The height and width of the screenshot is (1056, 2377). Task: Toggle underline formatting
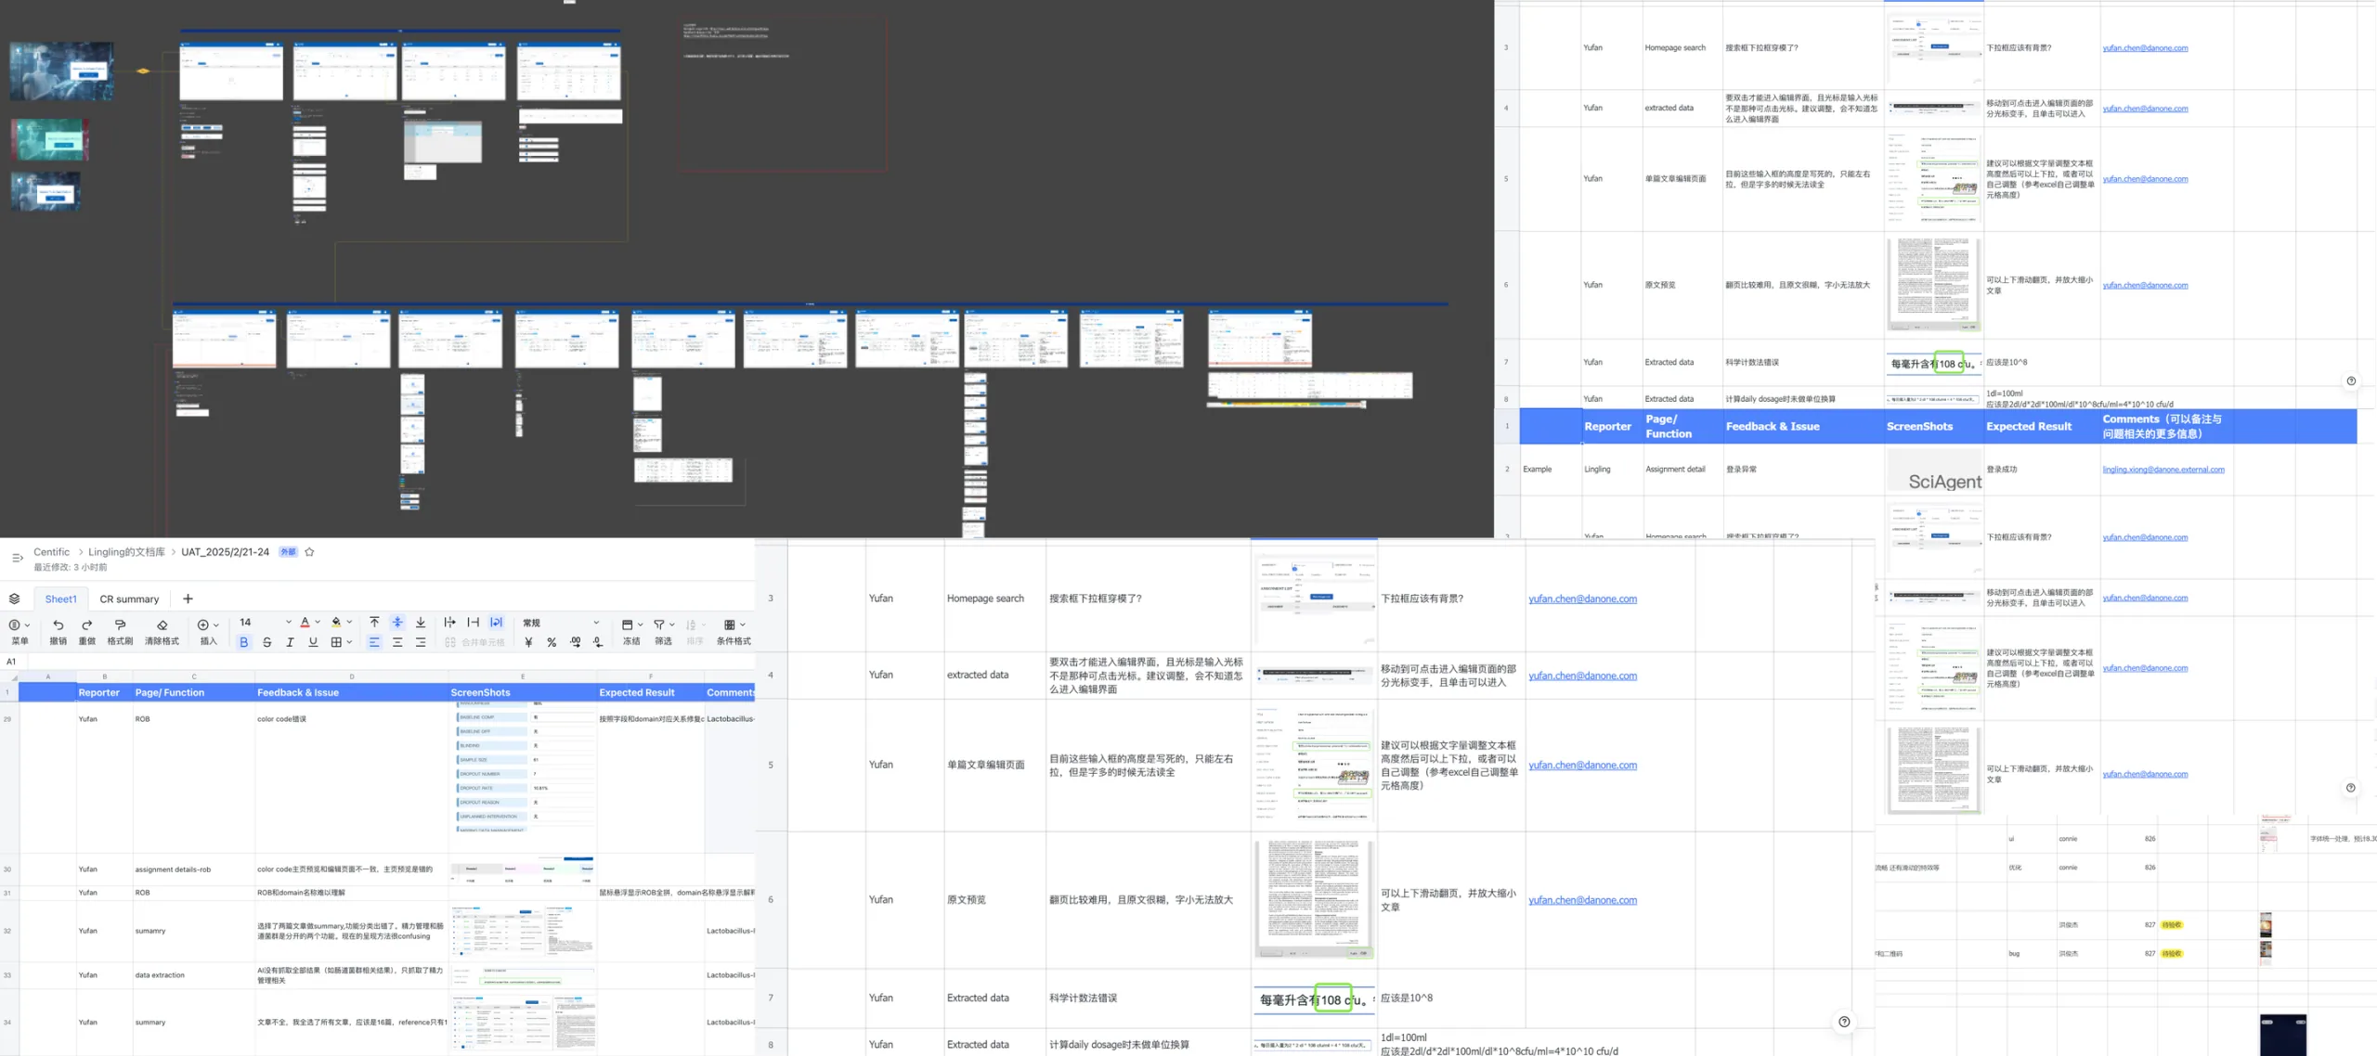click(x=313, y=642)
